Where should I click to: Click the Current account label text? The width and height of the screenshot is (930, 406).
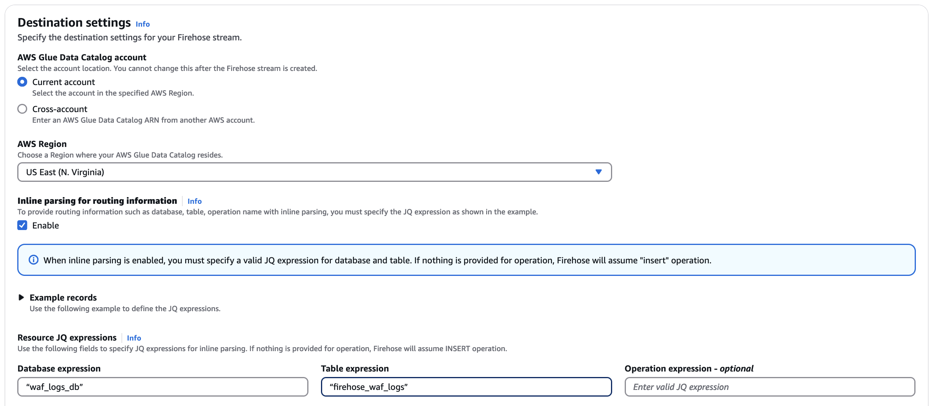point(64,82)
